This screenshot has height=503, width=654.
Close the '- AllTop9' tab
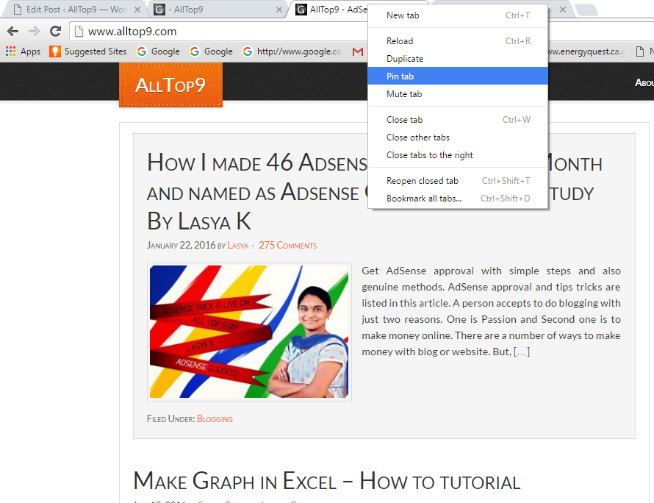coord(279,10)
